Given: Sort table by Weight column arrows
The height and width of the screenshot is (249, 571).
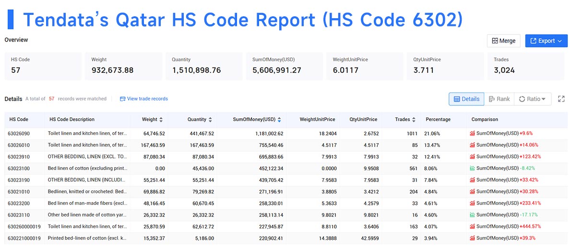Looking at the screenshot, I should click(x=161, y=120).
